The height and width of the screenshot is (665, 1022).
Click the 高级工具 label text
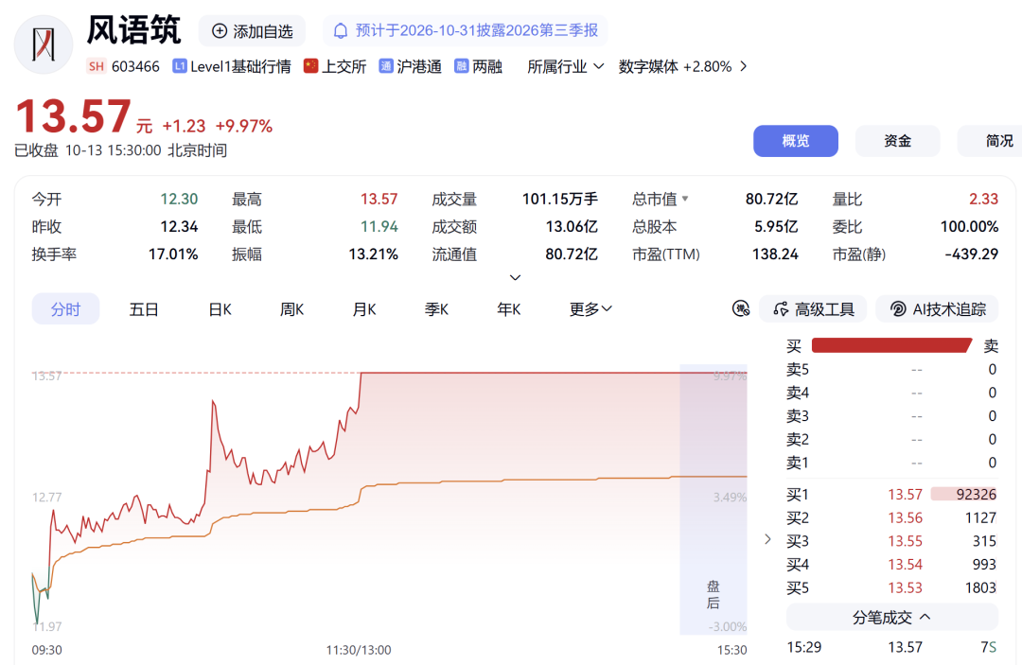tap(824, 309)
